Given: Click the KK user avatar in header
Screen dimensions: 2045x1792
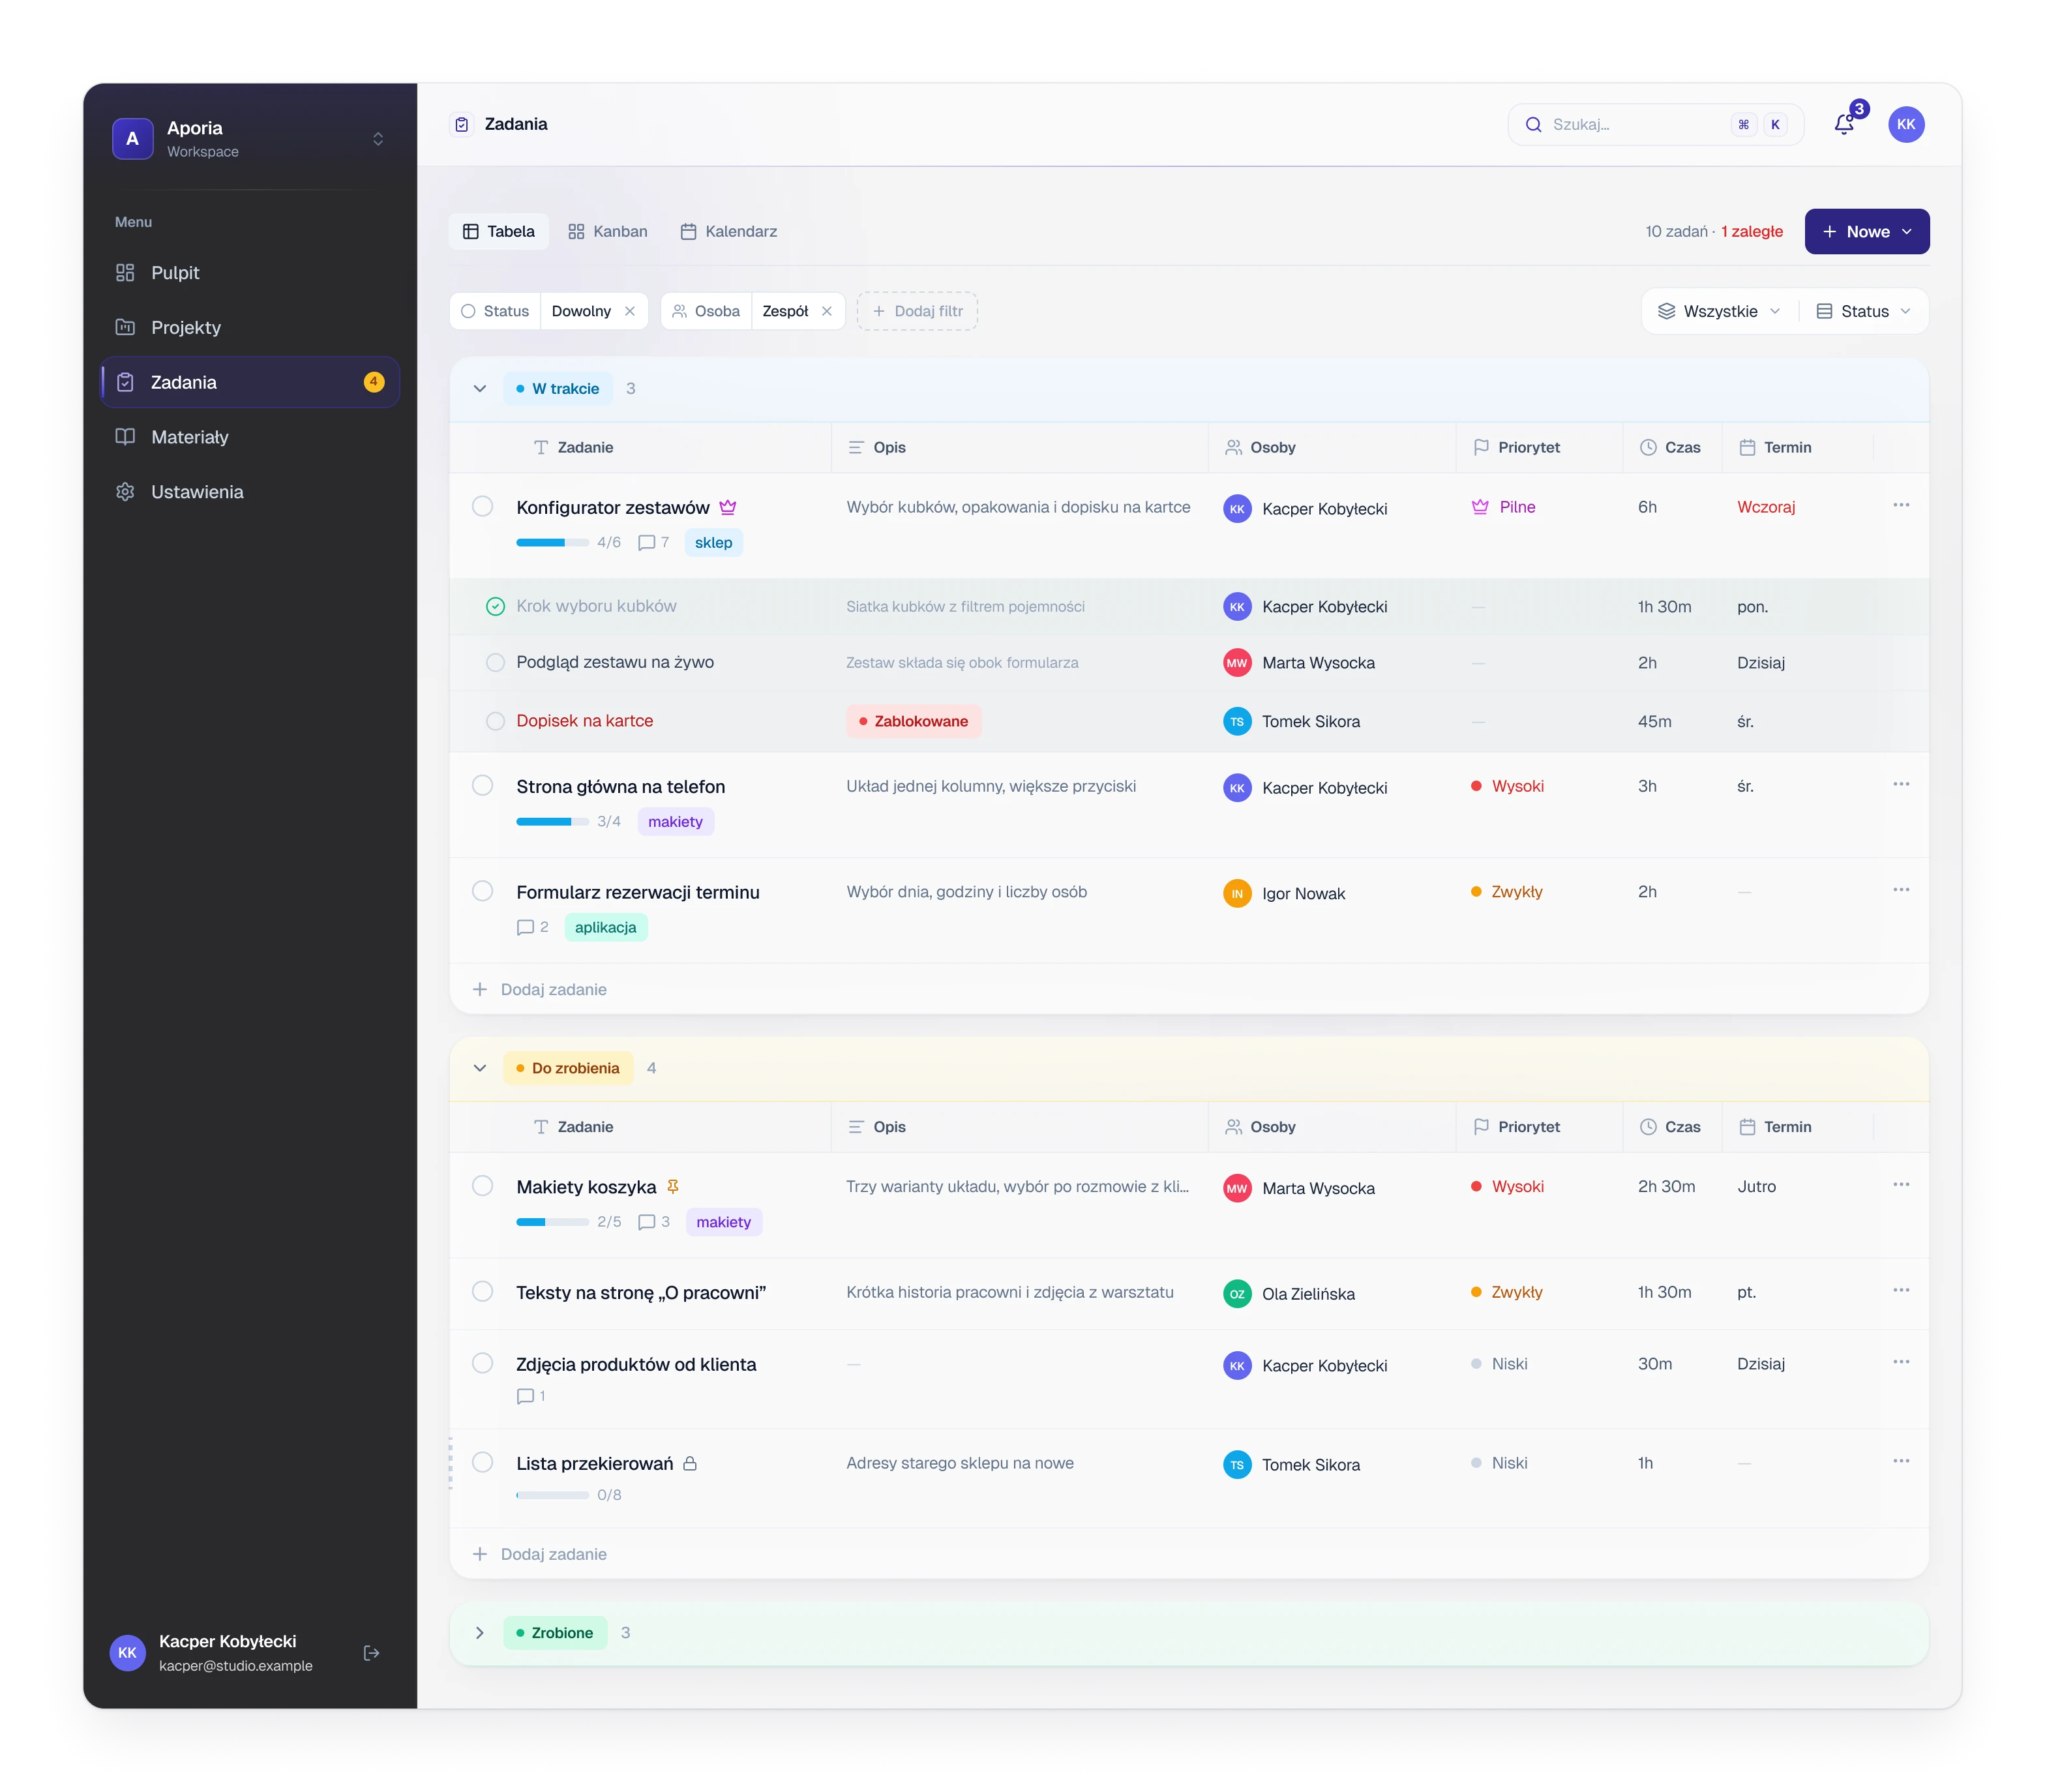Looking at the screenshot, I should coord(1906,124).
